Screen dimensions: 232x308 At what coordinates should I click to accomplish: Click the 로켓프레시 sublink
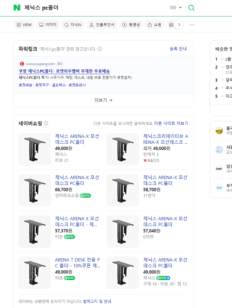coord(77,85)
